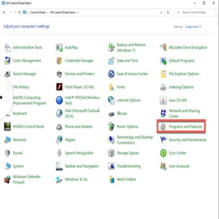Open the Security and Maintenance link
Screen dimensions: 219x219
tap(188, 140)
